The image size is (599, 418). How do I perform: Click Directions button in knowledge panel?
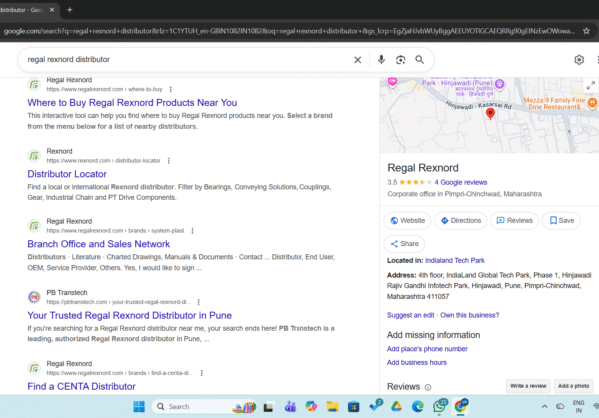(459, 220)
